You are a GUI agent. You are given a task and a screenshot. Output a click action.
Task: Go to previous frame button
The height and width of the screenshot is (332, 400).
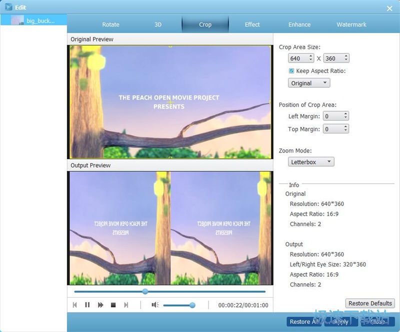[74, 305]
